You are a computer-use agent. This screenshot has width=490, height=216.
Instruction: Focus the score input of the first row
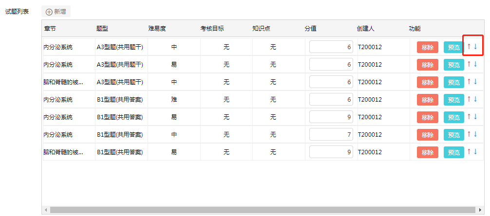[331, 47]
